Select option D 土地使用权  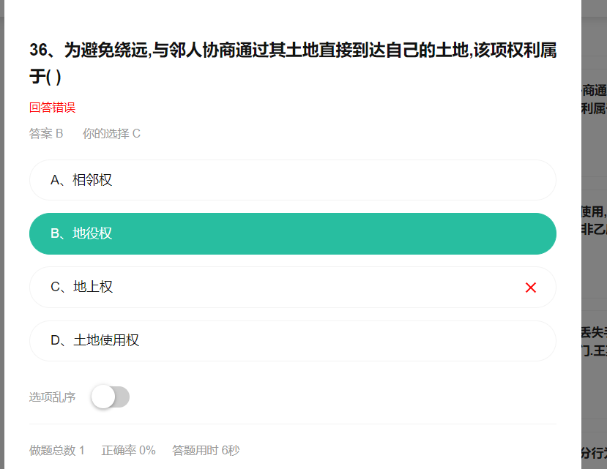tap(293, 340)
